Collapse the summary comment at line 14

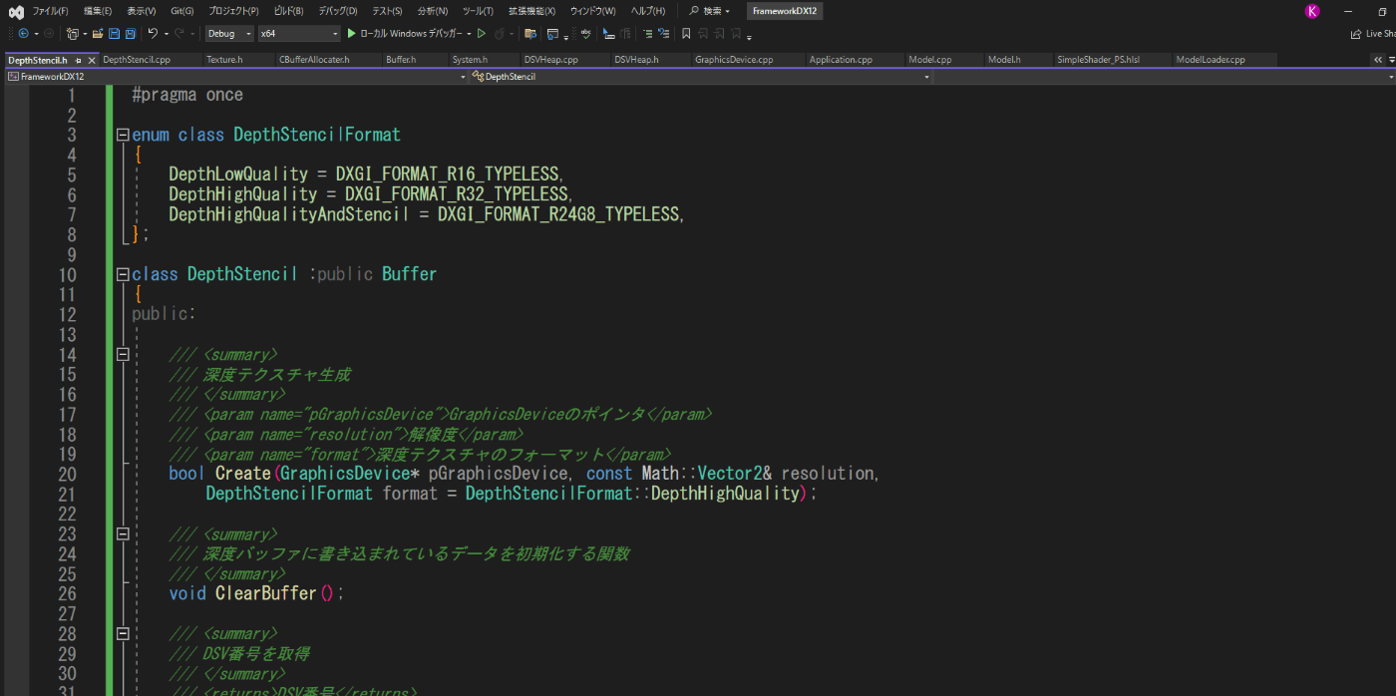tap(123, 354)
